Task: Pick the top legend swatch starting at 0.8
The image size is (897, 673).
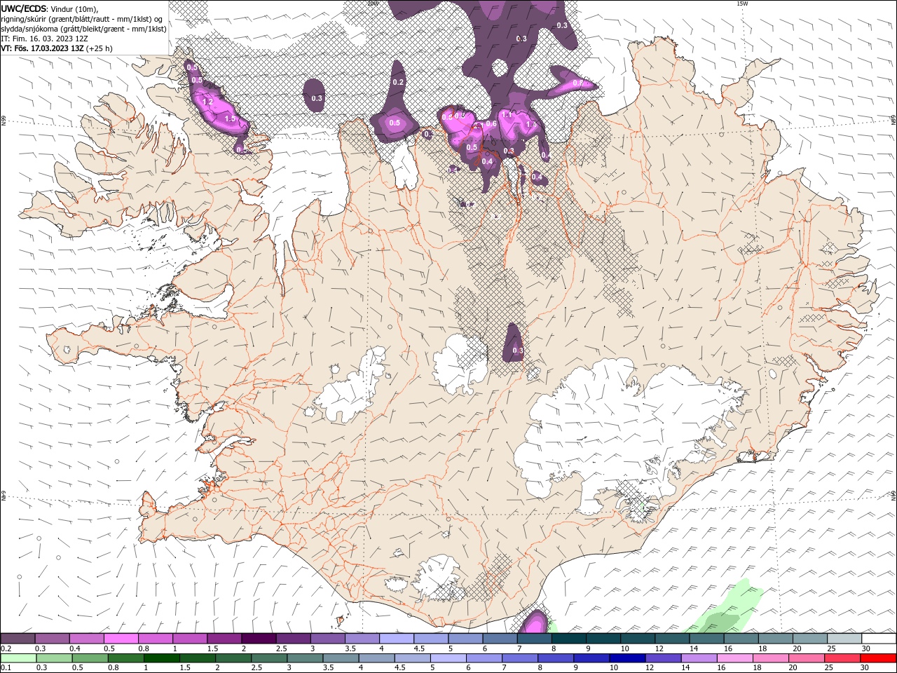Action: click(x=155, y=639)
